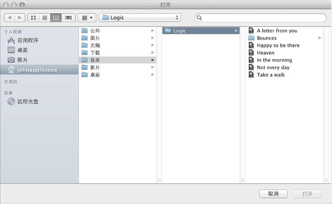Click the 文稿 folder icon
The image size is (332, 204).
tap(85, 45)
